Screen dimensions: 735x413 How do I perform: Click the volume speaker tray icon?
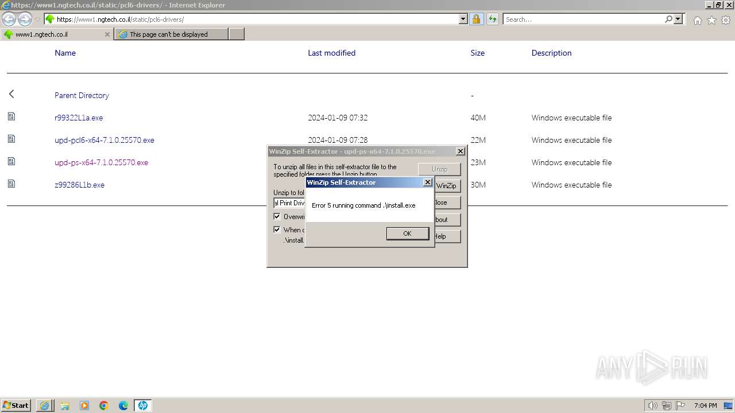tap(652, 406)
